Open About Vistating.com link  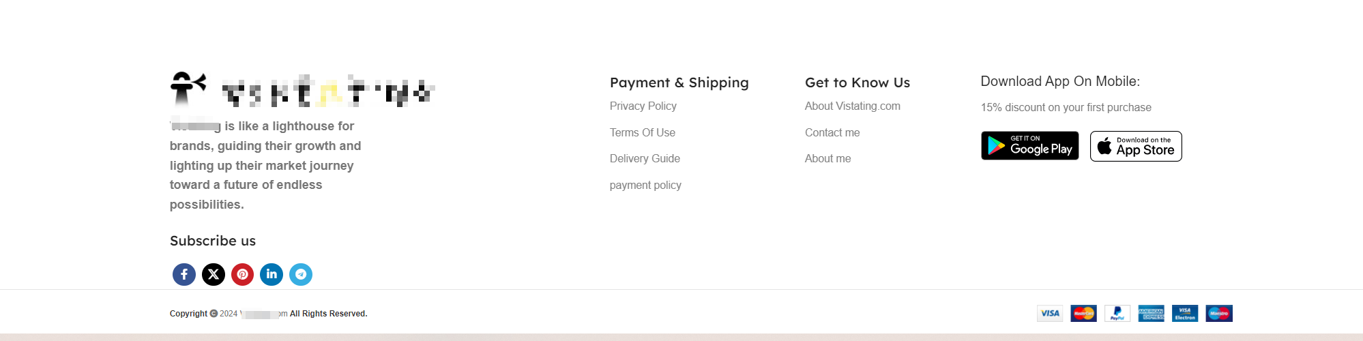pos(852,106)
